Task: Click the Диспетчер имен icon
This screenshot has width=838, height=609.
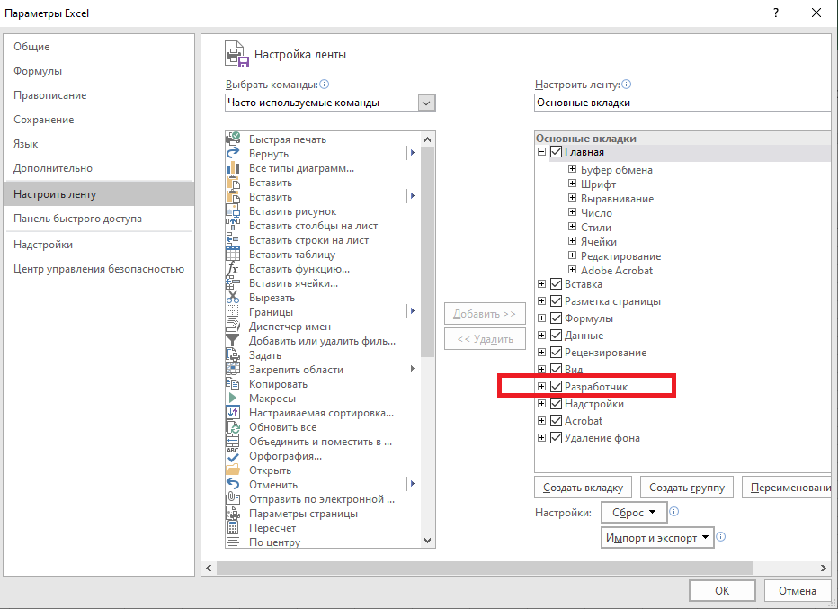Action: (x=233, y=327)
